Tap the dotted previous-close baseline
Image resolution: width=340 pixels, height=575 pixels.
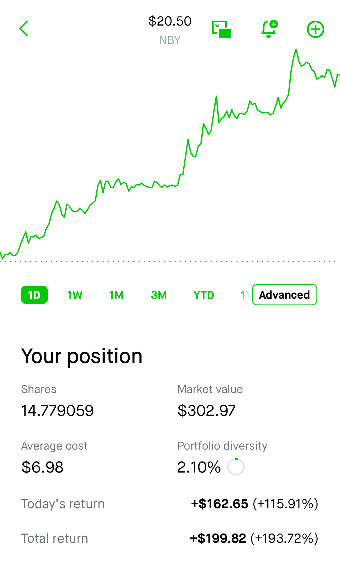[169, 261]
